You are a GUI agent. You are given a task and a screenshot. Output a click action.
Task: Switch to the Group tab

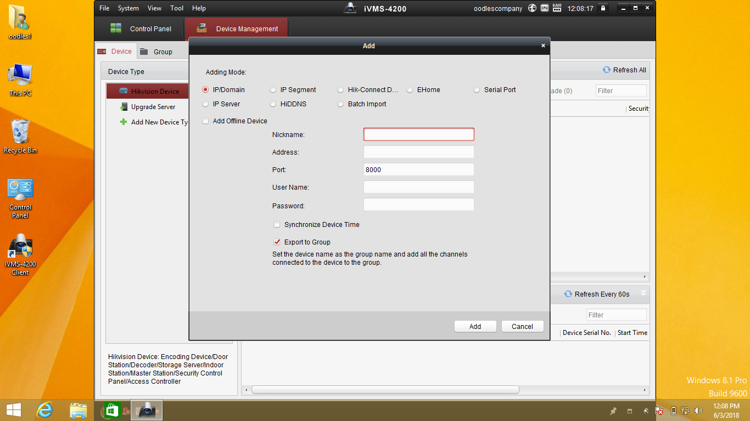tap(156, 52)
